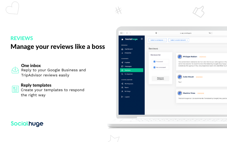The image size is (227, 142).
Task: Open Jules Mouet's reviewer avatar
Action: point(180,77)
